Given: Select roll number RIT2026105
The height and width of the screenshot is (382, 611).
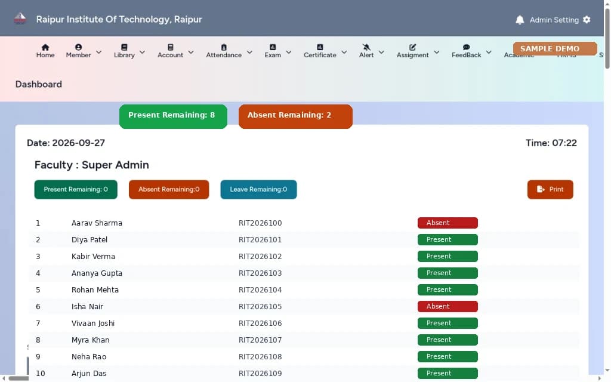Looking at the screenshot, I should pyautogui.click(x=260, y=306).
